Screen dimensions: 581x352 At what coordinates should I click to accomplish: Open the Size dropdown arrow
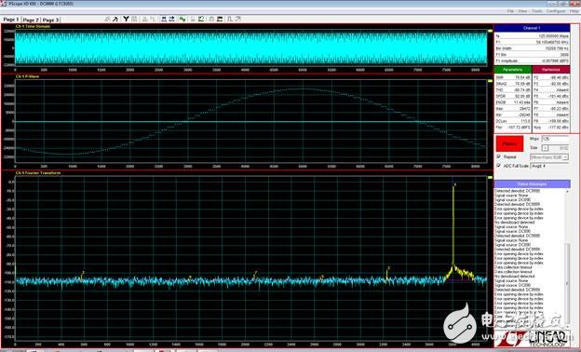click(545, 148)
